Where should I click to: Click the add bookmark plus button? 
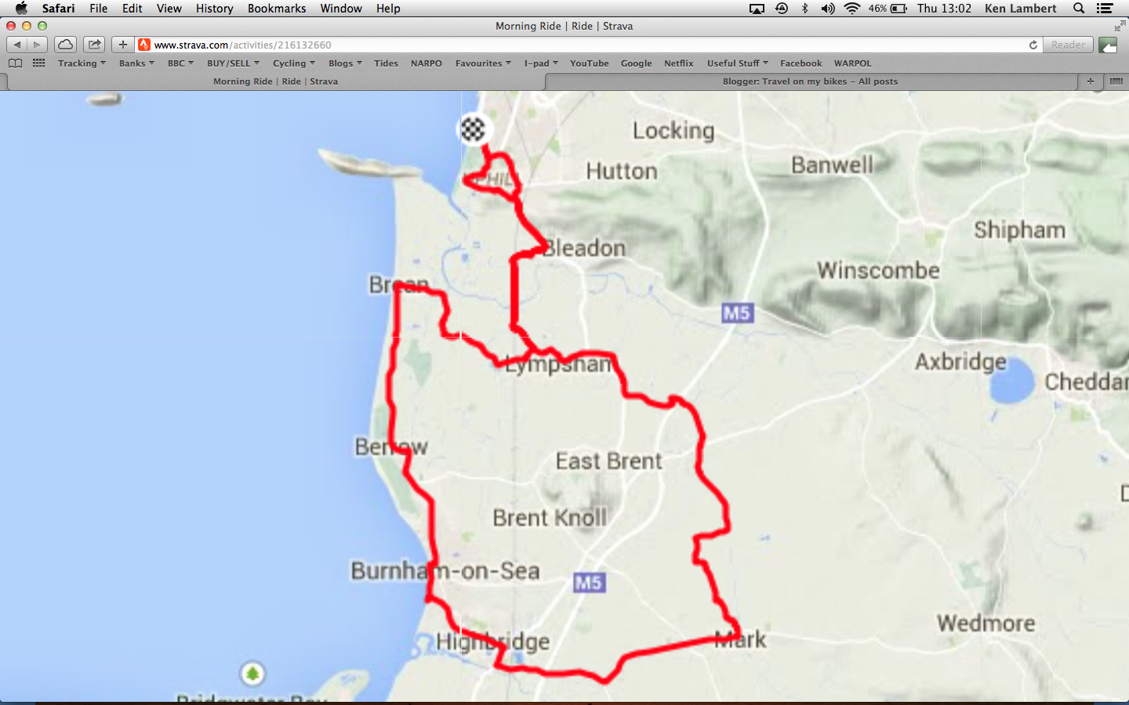122,45
